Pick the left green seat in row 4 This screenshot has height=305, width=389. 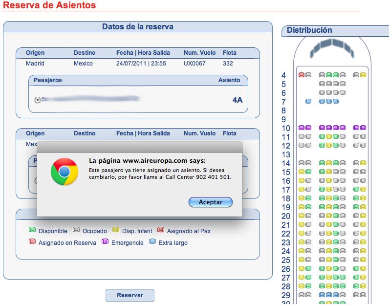pos(329,75)
